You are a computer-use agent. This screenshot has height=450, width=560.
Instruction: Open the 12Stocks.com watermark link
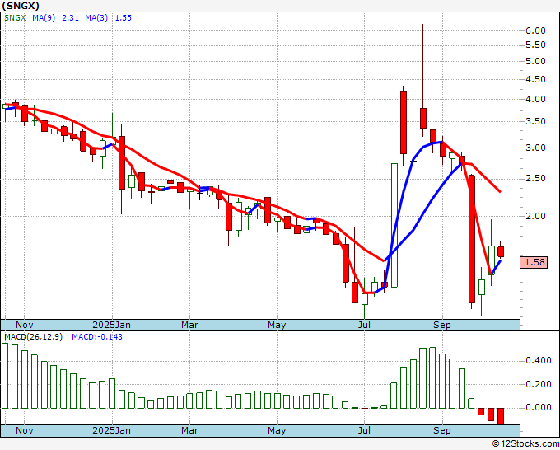[525, 444]
